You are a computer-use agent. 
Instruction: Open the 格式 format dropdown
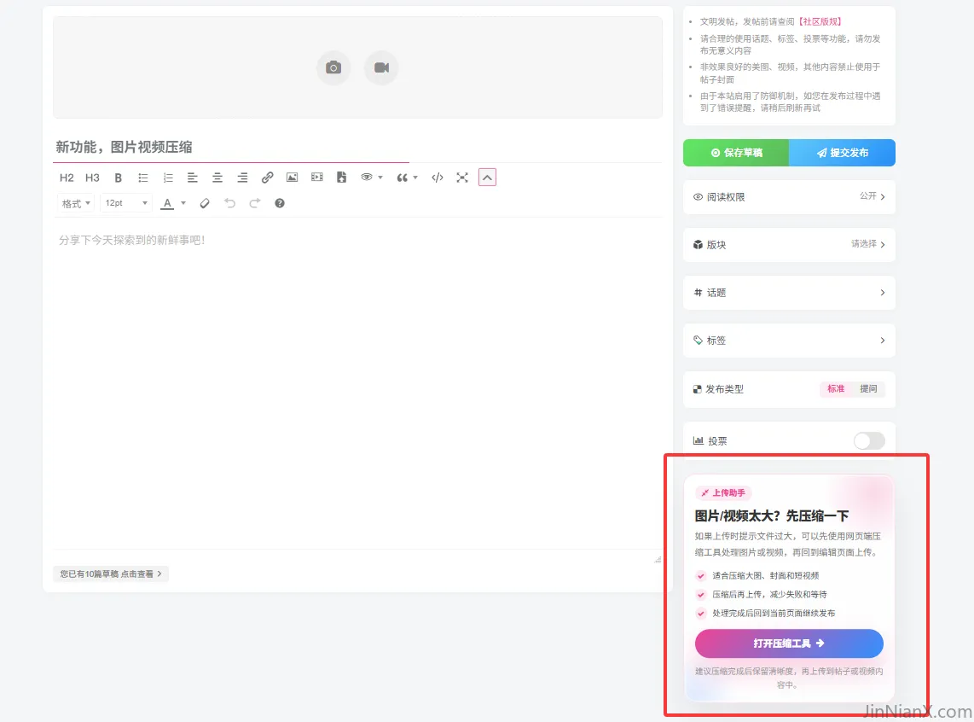tap(76, 203)
